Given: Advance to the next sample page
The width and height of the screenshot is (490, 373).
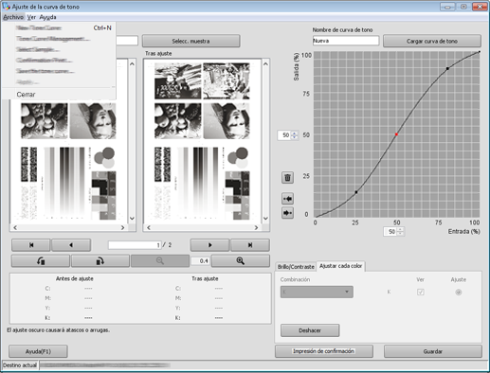Looking at the screenshot, I should tap(209, 245).
